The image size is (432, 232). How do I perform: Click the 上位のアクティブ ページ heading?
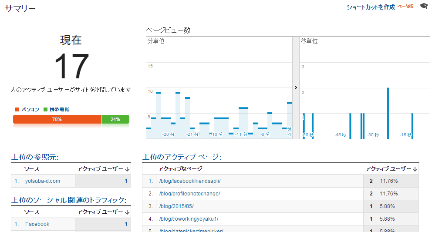coord(182,157)
